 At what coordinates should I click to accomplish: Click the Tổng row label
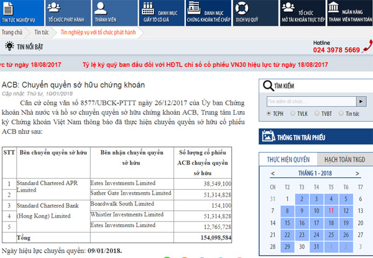click(x=24, y=238)
